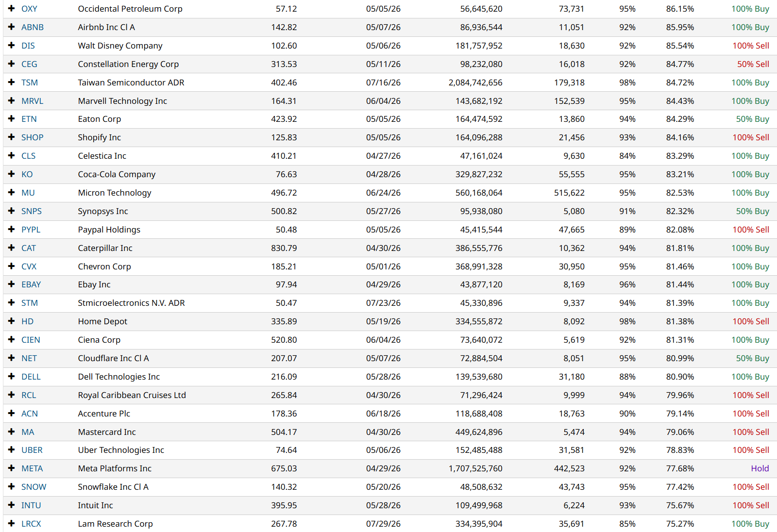Expand the CAT row plus icon
The height and width of the screenshot is (532, 777).
(x=12, y=248)
